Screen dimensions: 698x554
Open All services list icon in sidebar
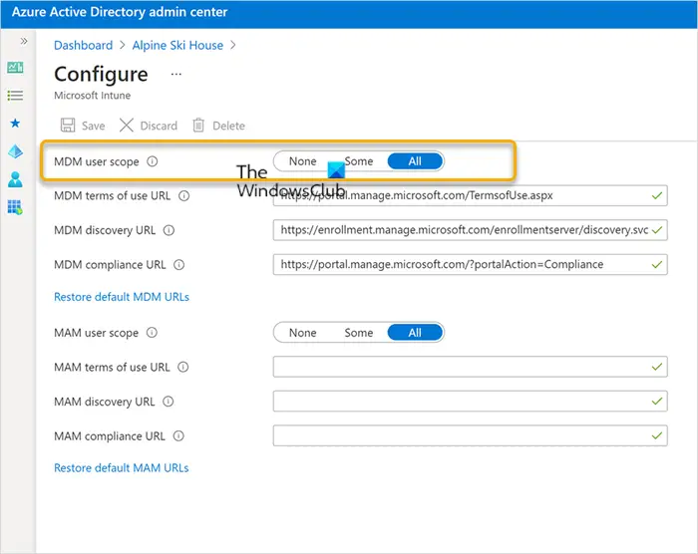coord(15,96)
